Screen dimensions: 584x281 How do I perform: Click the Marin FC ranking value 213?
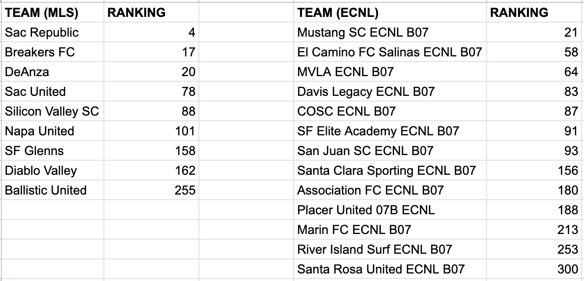pyautogui.click(x=568, y=230)
